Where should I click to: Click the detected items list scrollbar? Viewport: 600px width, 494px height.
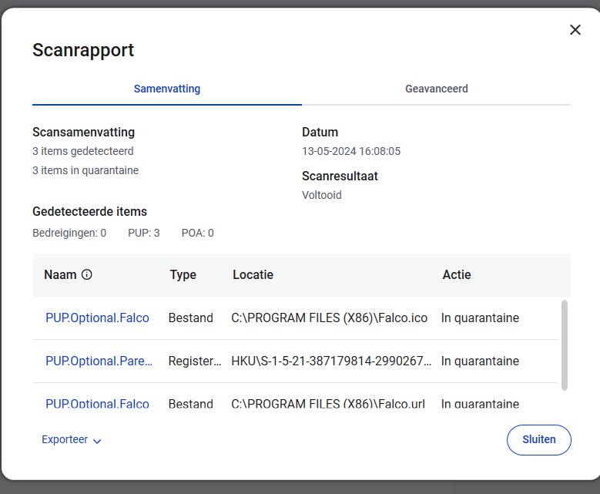coord(565,344)
